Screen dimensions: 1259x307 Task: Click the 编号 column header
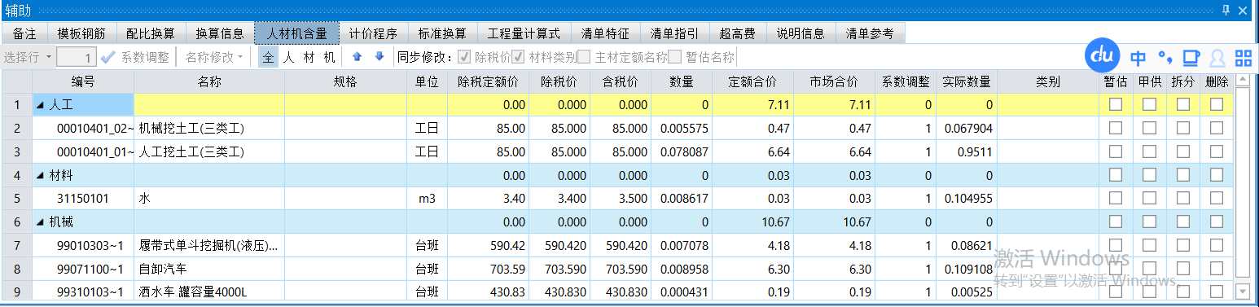click(x=83, y=81)
